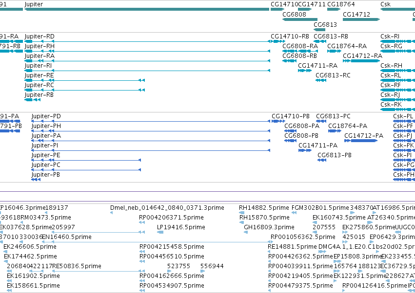Select the CG6808 gene feature
Image resolution: width=415 pixels, height=293 pixels.
point(300,19)
